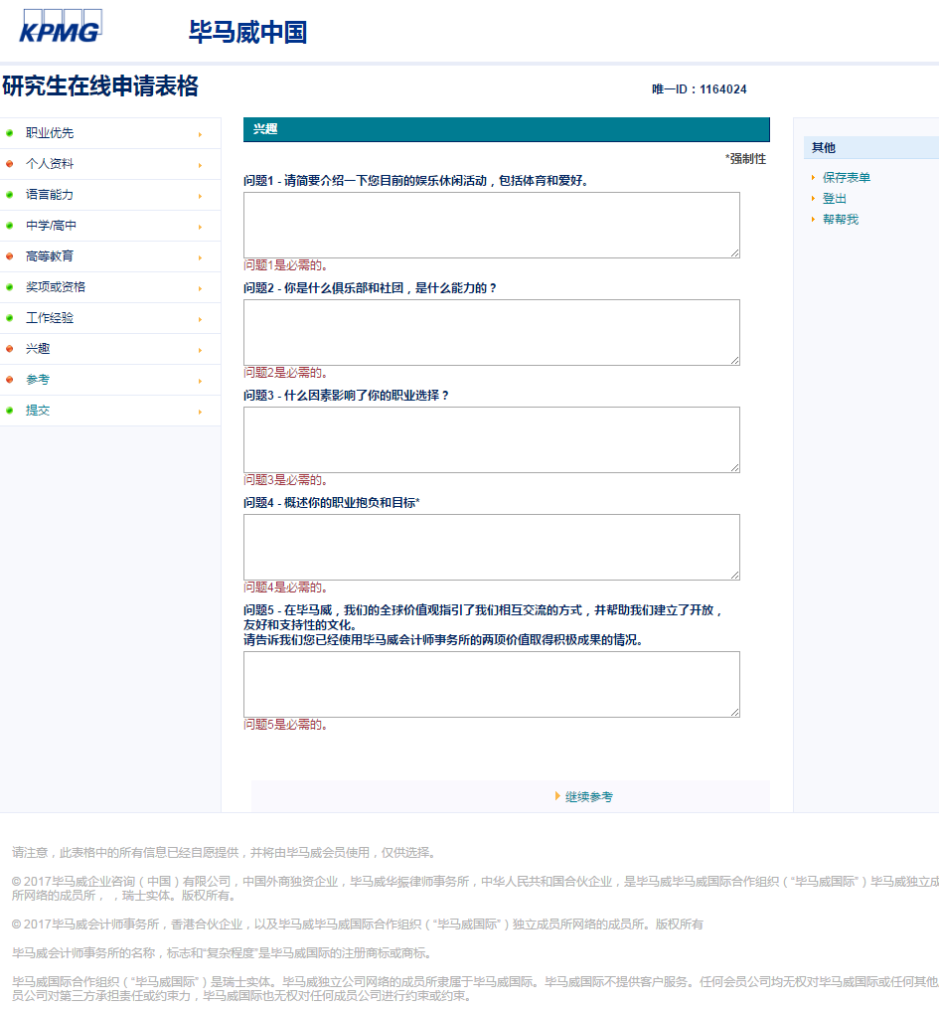
Task: Click orange status dot beside 兴趣
Action: click(x=10, y=349)
